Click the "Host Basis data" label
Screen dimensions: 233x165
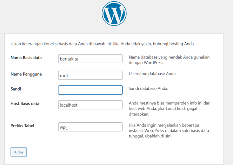pos(25,104)
